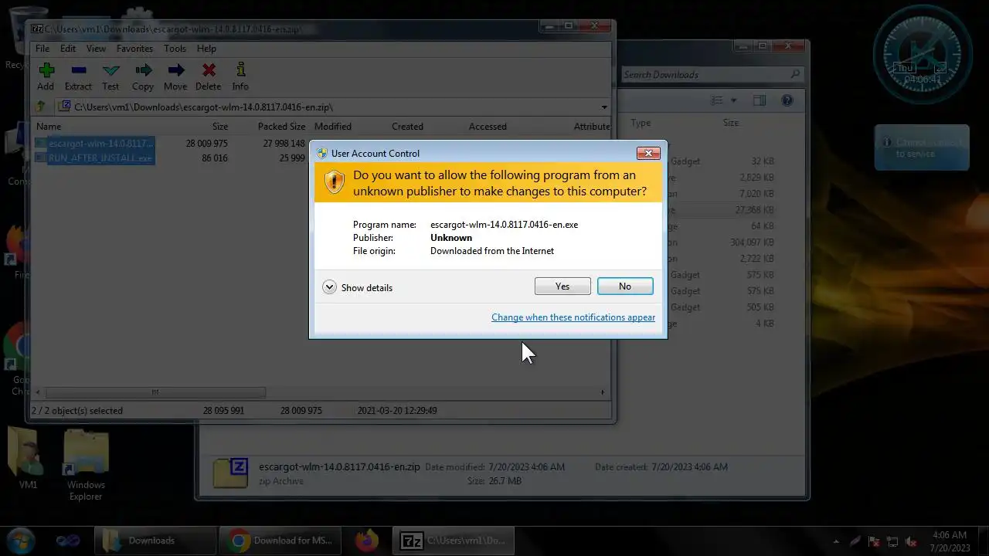The width and height of the screenshot is (989, 556).
Task: Click the Action Center flag tray icon
Action: point(874,541)
